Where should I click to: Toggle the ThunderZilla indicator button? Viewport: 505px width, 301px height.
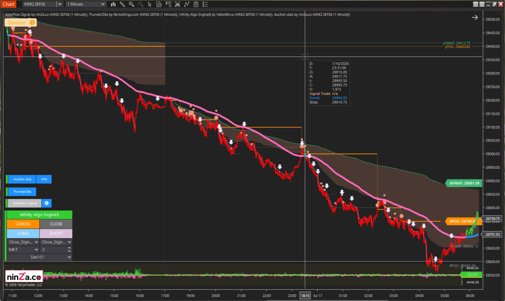22,192
